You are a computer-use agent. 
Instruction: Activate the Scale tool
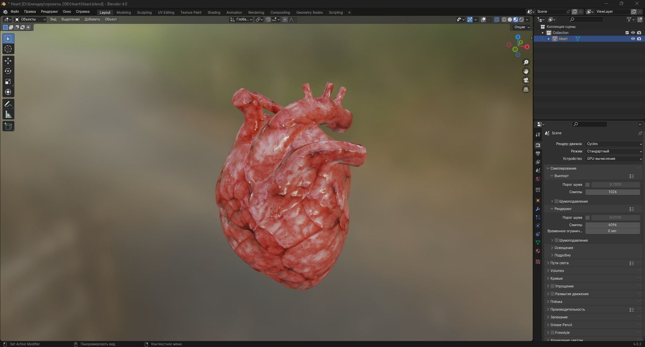(x=8, y=82)
